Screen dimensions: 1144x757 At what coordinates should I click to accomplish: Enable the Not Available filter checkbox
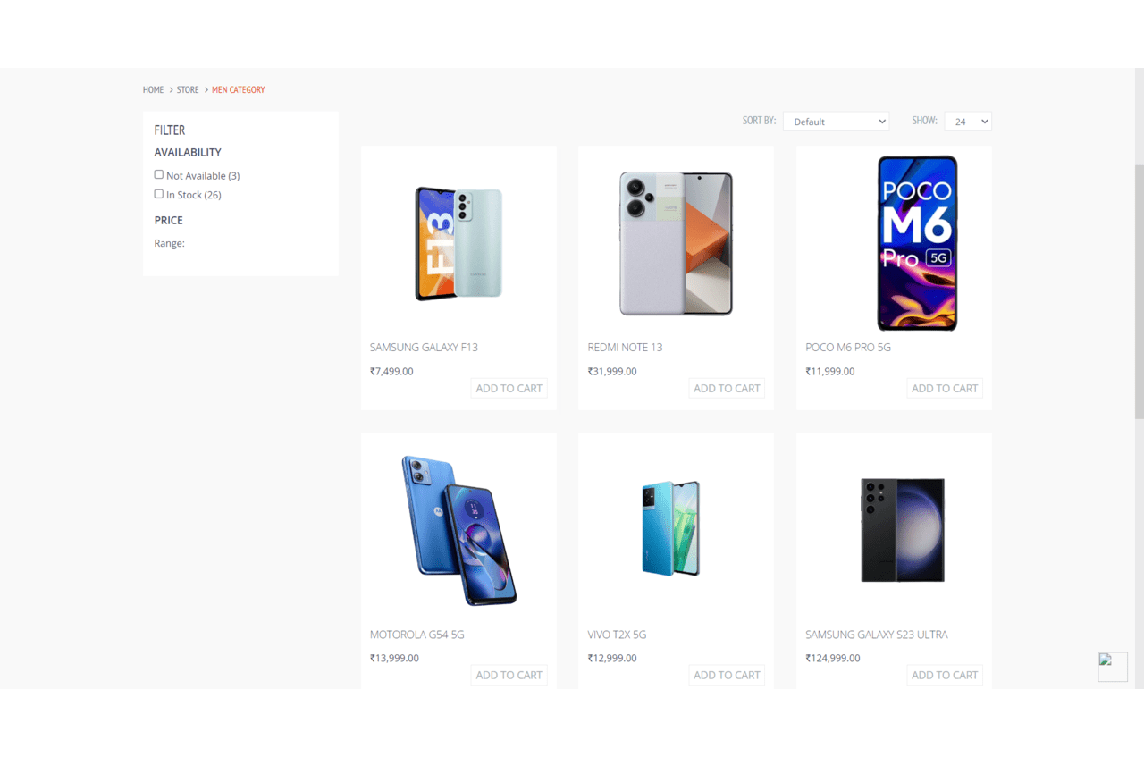point(159,174)
